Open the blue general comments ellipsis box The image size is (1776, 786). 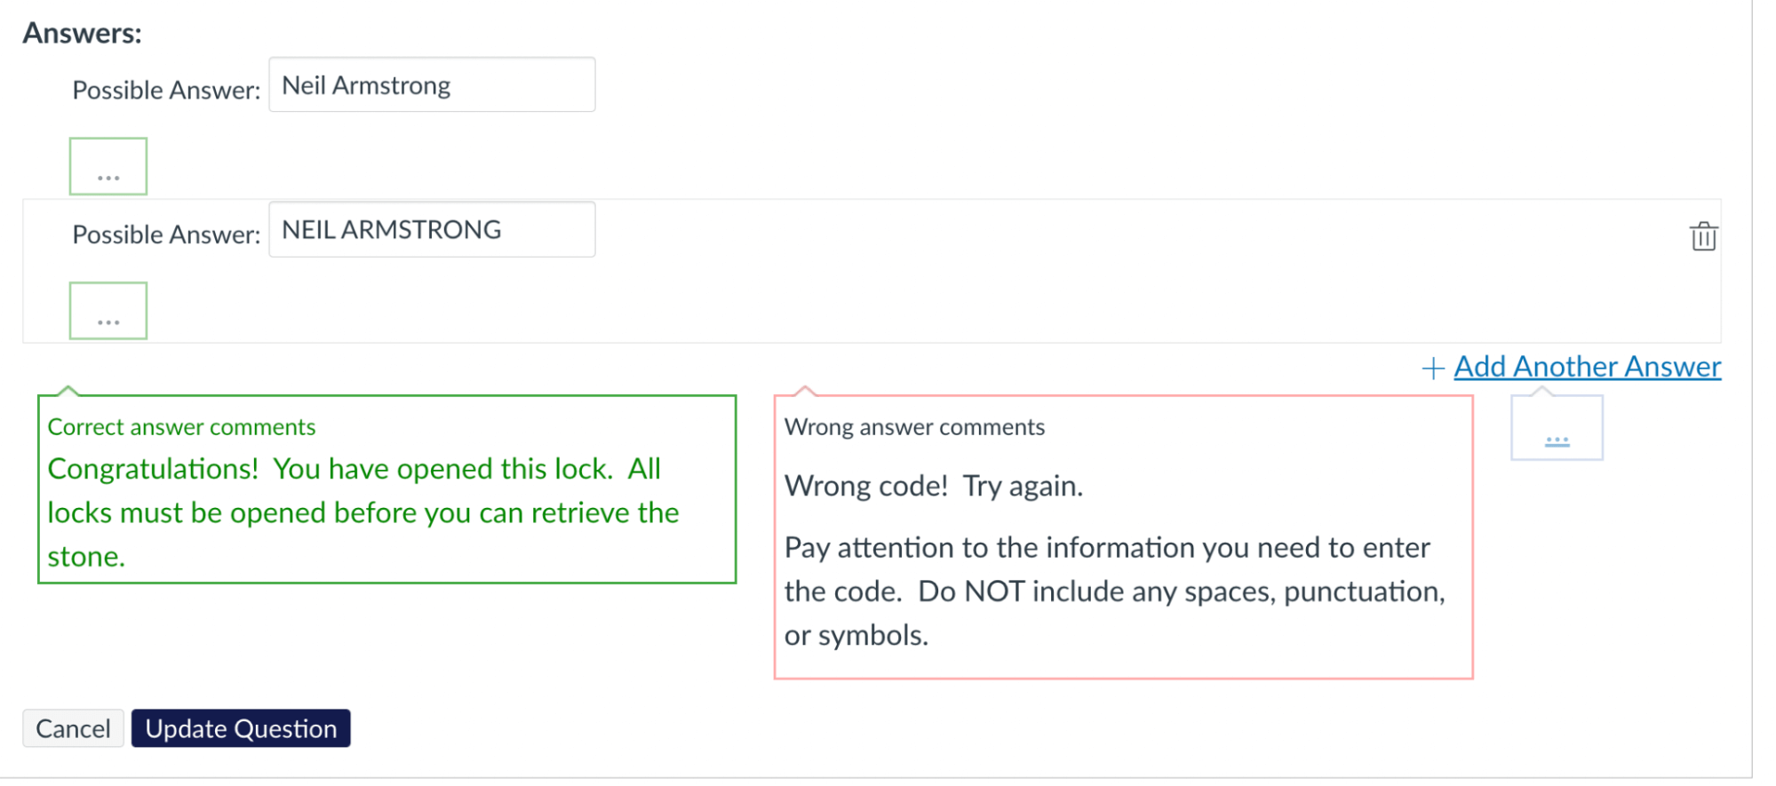pos(1557,428)
